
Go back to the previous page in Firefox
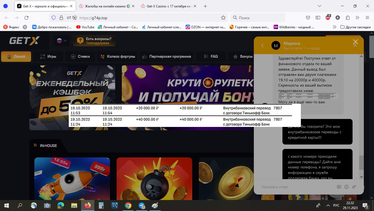coord(7,18)
